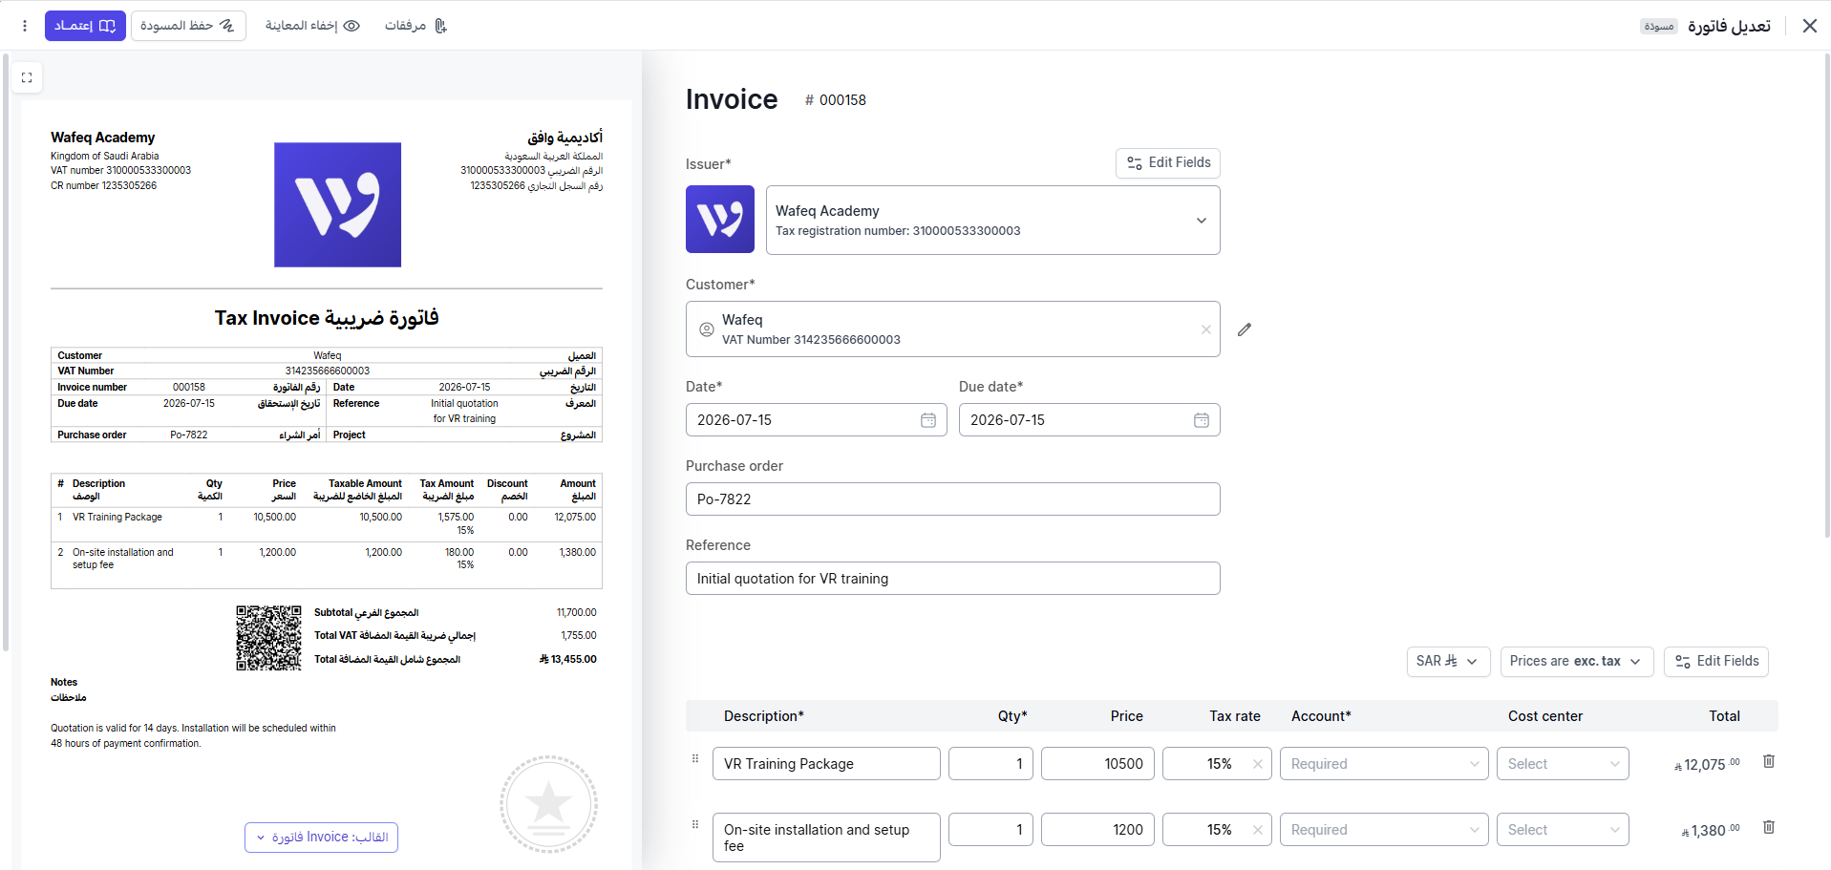Open the Due date calendar picker
Screen dimensions: 1831x870
click(x=1202, y=420)
